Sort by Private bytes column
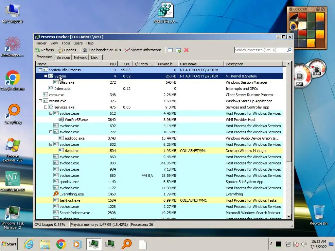The width and height of the screenshot is (335, 251). click(x=167, y=64)
